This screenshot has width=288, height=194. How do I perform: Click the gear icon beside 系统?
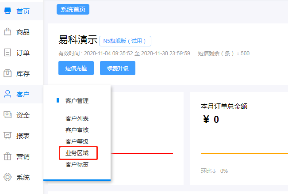[8, 177]
